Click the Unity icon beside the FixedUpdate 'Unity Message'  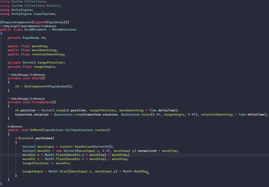point(9,98)
